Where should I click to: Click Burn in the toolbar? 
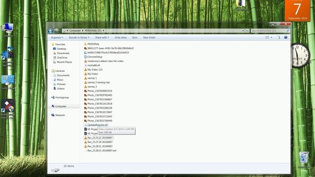coord(135,37)
